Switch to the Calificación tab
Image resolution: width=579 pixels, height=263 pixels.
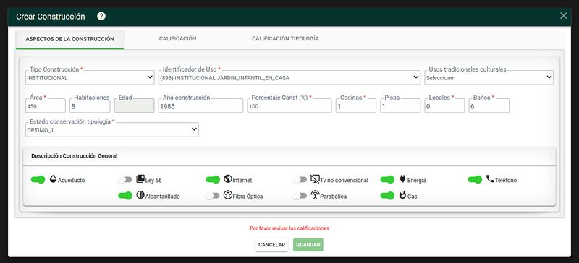click(177, 38)
